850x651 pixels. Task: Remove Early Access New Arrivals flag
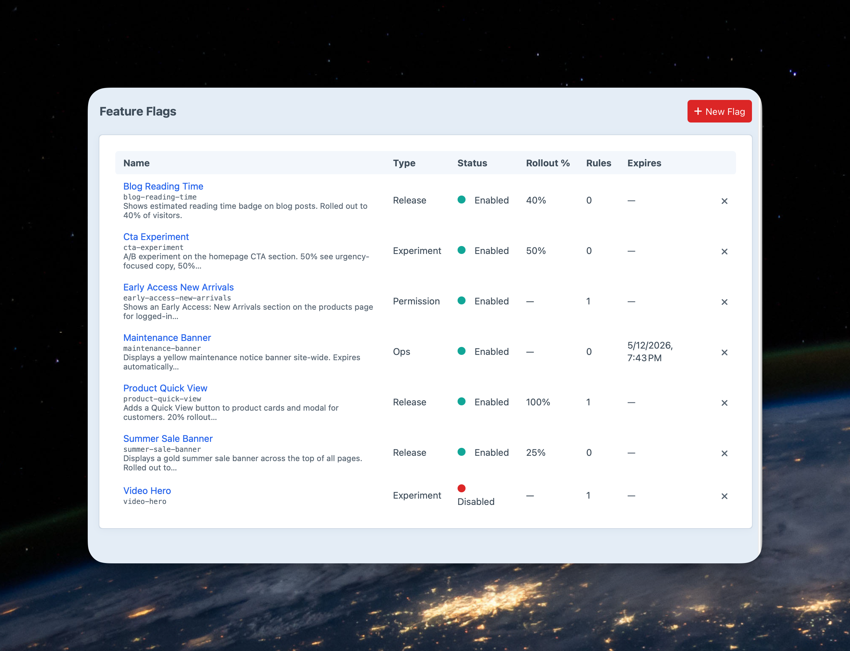point(724,302)
